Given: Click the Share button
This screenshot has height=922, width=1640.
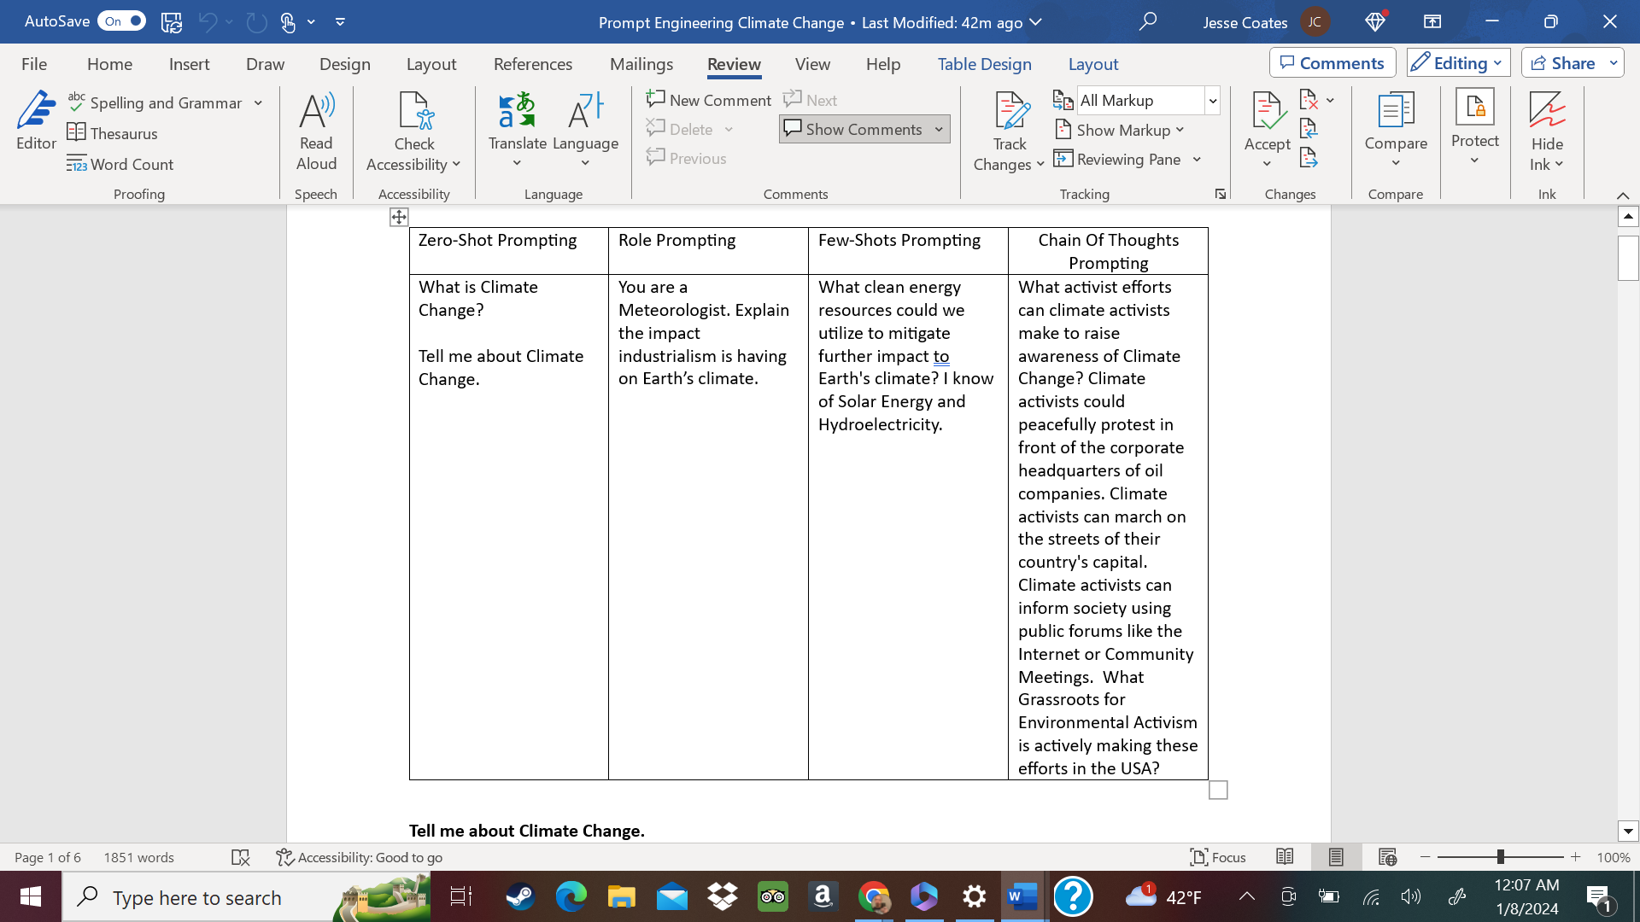Looking at the screenshot, I should 1563,63.
